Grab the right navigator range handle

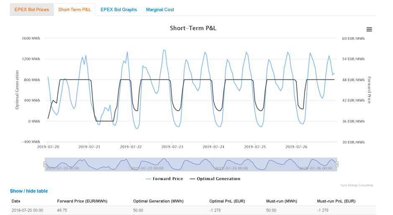337,164
